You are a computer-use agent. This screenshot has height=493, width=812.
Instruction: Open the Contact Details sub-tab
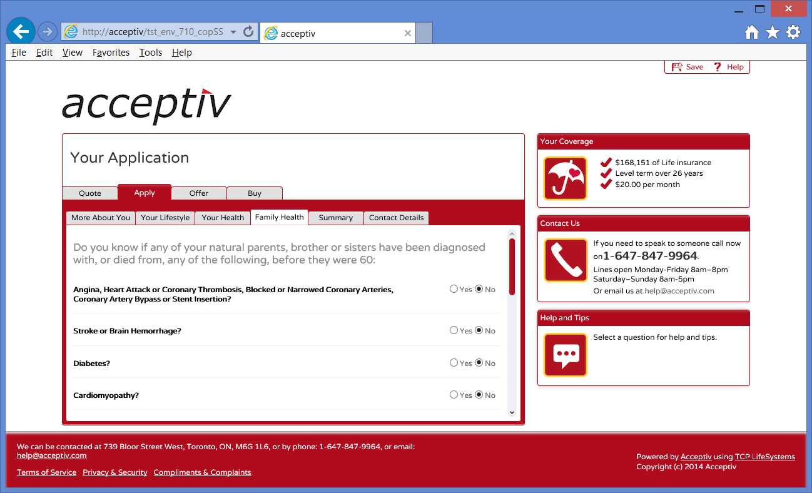tap(397, 218)
